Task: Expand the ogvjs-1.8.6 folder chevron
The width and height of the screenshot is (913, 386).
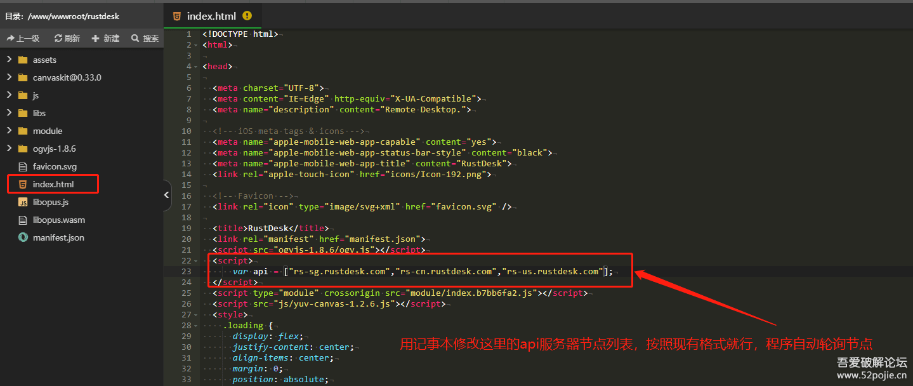Action: (x=9, y=149)
